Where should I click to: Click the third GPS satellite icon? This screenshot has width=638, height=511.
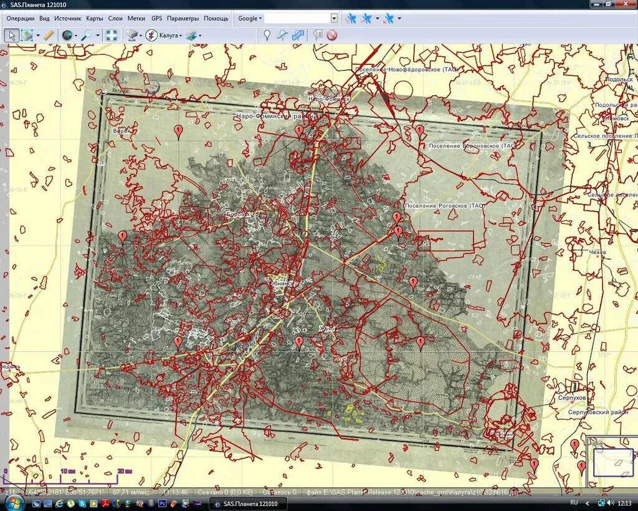coord(389,18)
